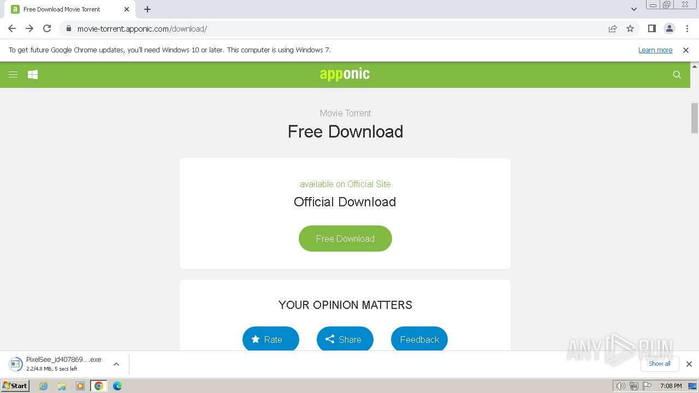The width and height of the screenshot is (699, 393).
Task: Open the network tray icon
Action: [x=634, y=386]
